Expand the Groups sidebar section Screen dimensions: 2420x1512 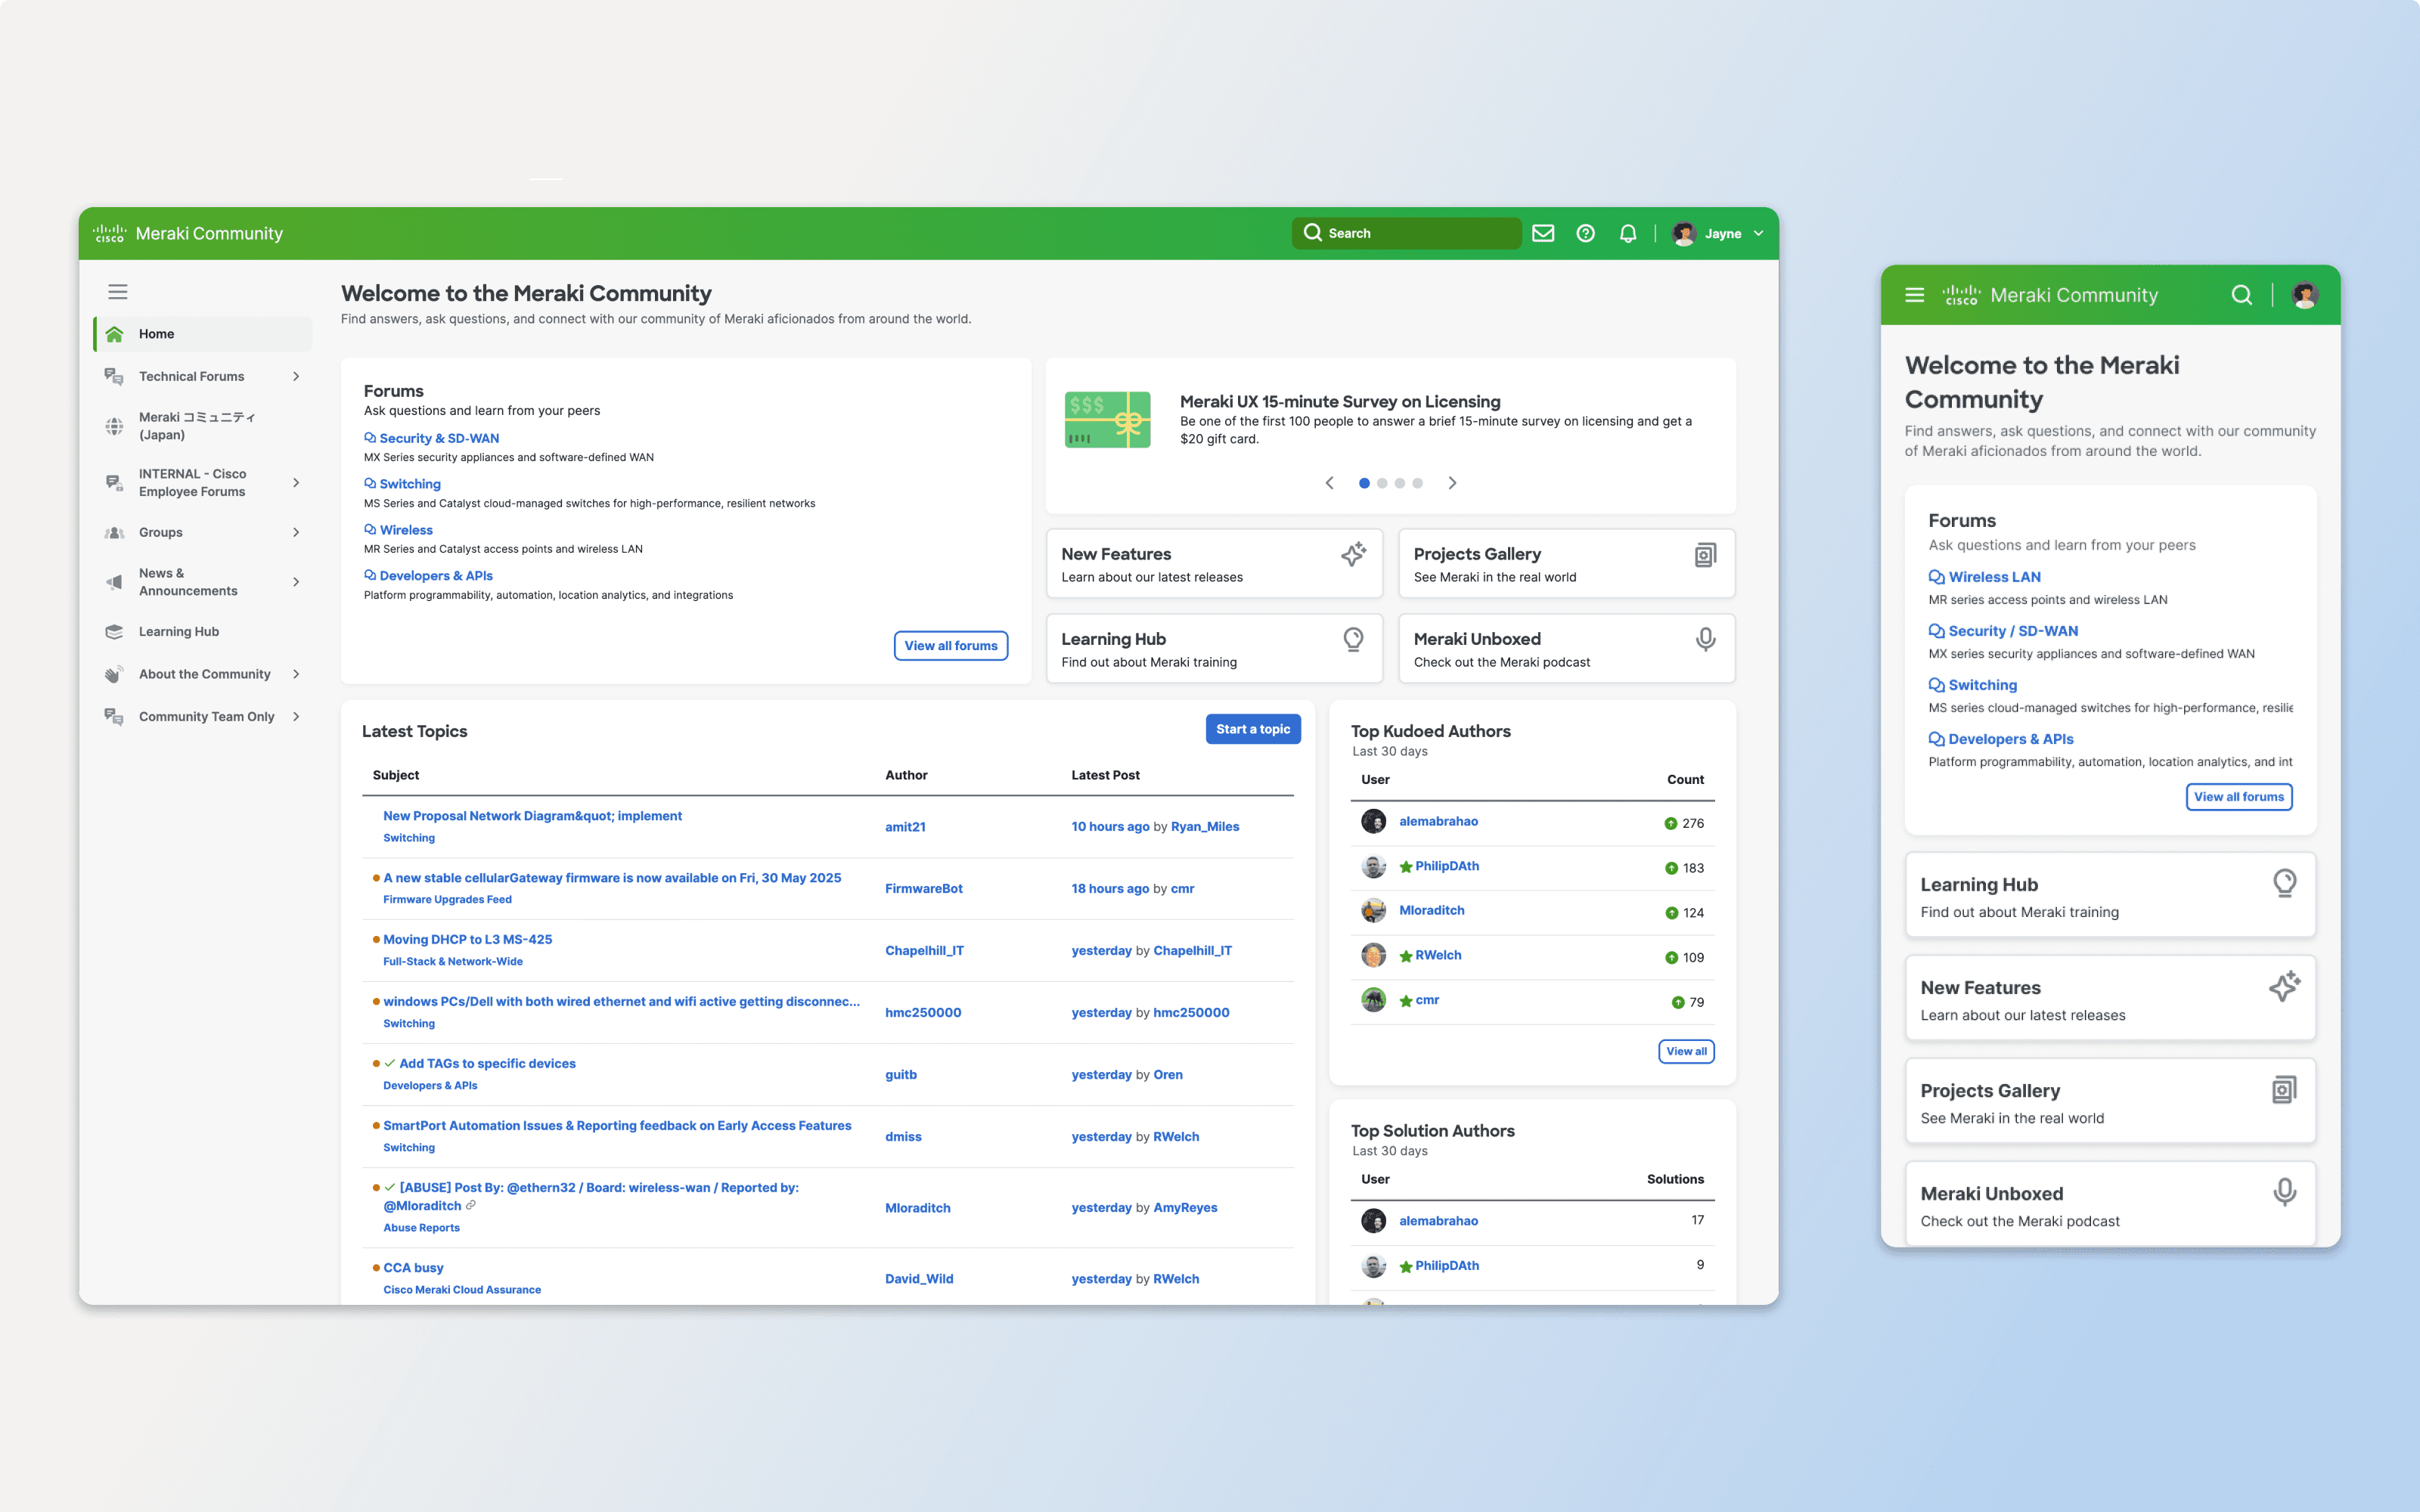click(x=296, y=532)
